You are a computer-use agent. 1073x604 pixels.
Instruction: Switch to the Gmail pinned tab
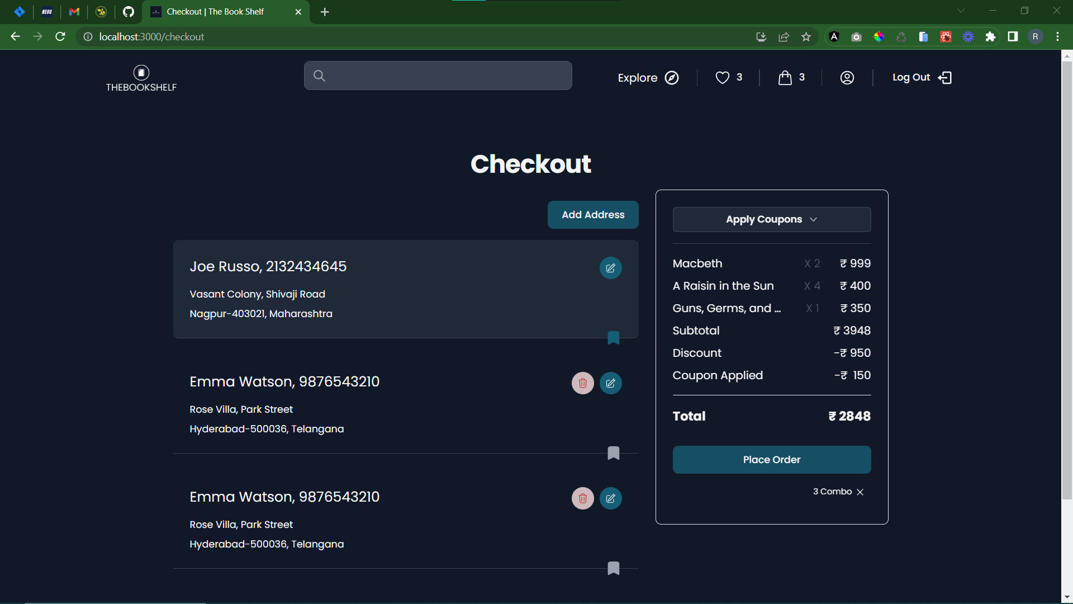[x=74, y=12]
